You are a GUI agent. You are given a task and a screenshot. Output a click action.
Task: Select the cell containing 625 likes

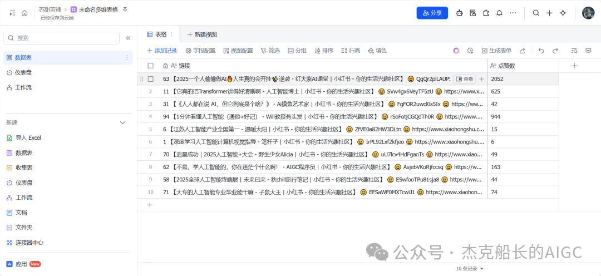coord(523,92)
